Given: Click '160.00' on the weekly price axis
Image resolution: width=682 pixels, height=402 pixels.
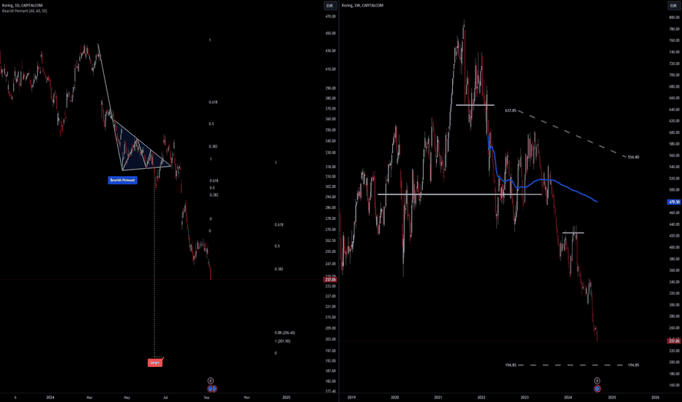Looking at the screenshot, I should pyautogui.click(x=674, y=385).
